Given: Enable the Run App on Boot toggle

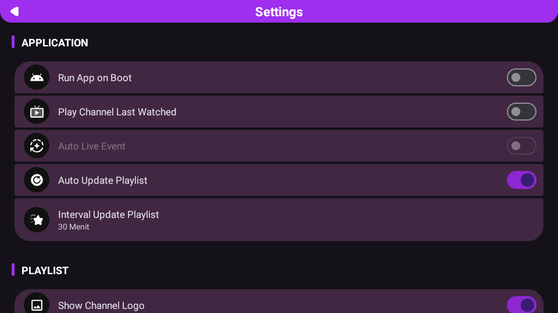Looking at the screenshot, I should (x=521, y=77).
